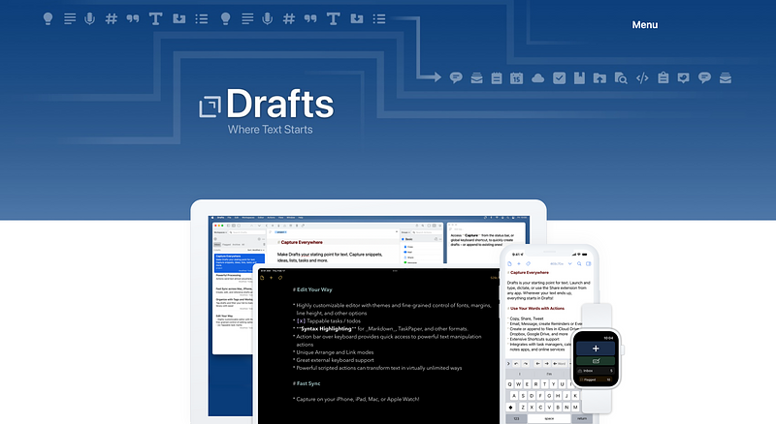The width and height of the screenshot is (776, 424).
Task: Tap the Inbox row on Apple Watch
Action: click(596, 371)
